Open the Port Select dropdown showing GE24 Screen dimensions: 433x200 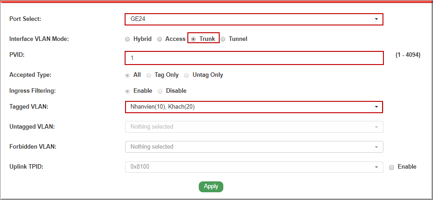tap(253, 19)
